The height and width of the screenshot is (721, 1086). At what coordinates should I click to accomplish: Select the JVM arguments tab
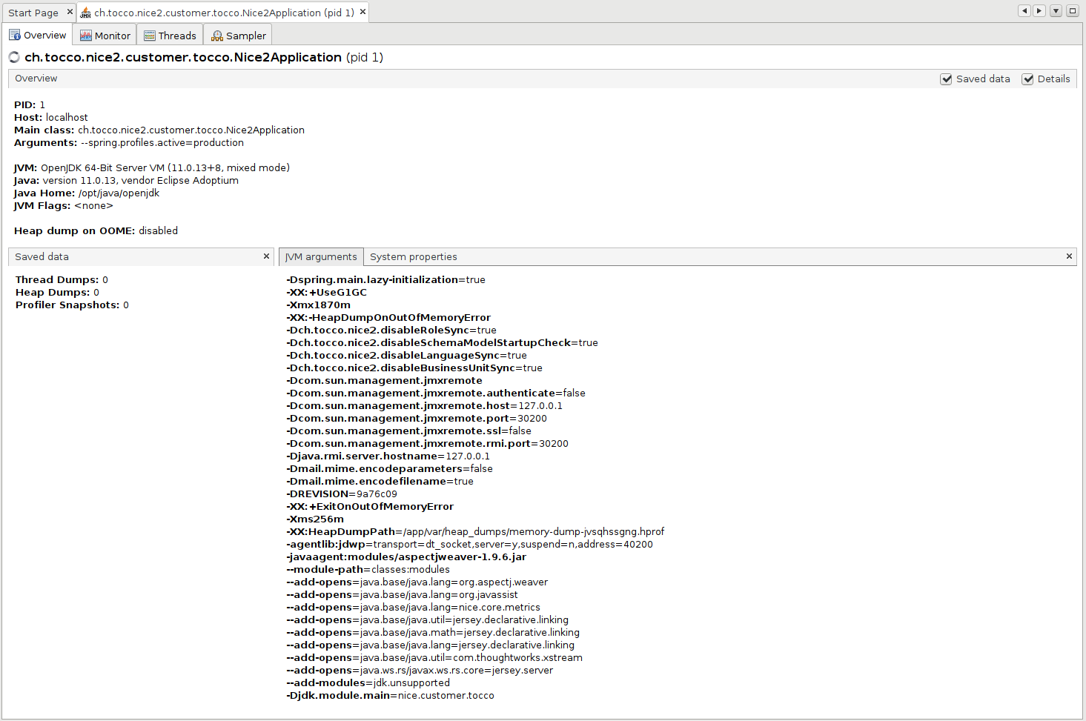click(x=321, y=256)
